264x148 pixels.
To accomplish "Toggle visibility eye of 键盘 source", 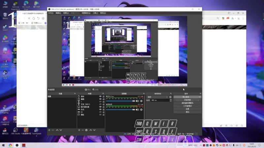I will tap(100, 99).
